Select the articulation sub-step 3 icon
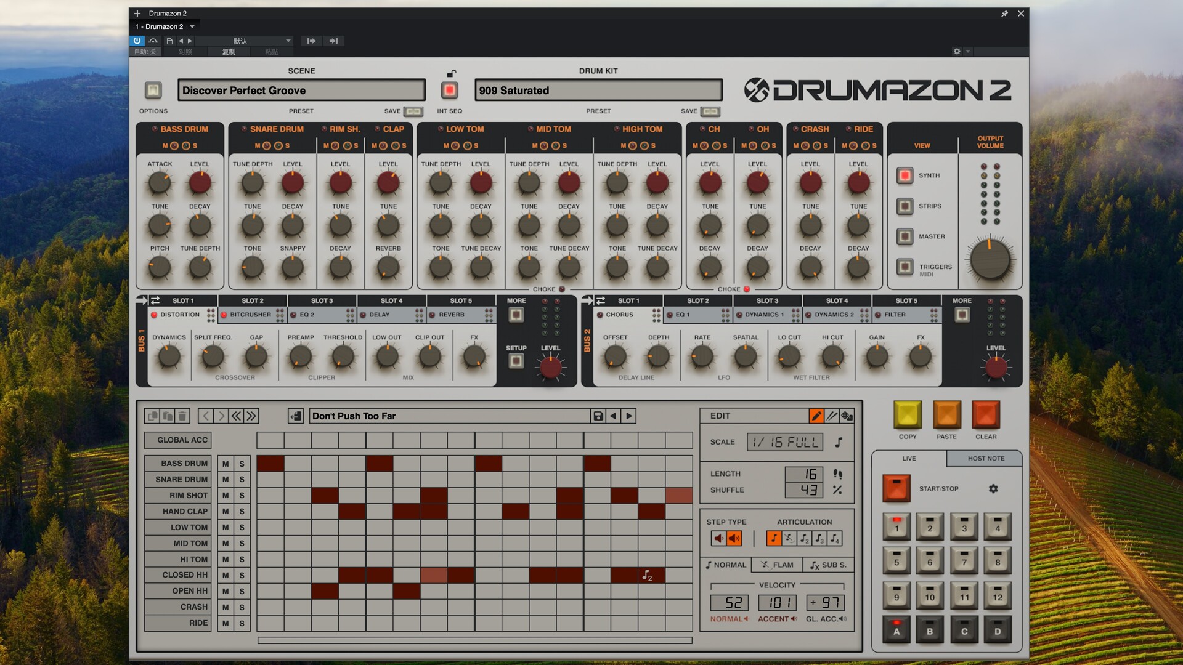Screen dimensions: 1183x665 point(819,539)
